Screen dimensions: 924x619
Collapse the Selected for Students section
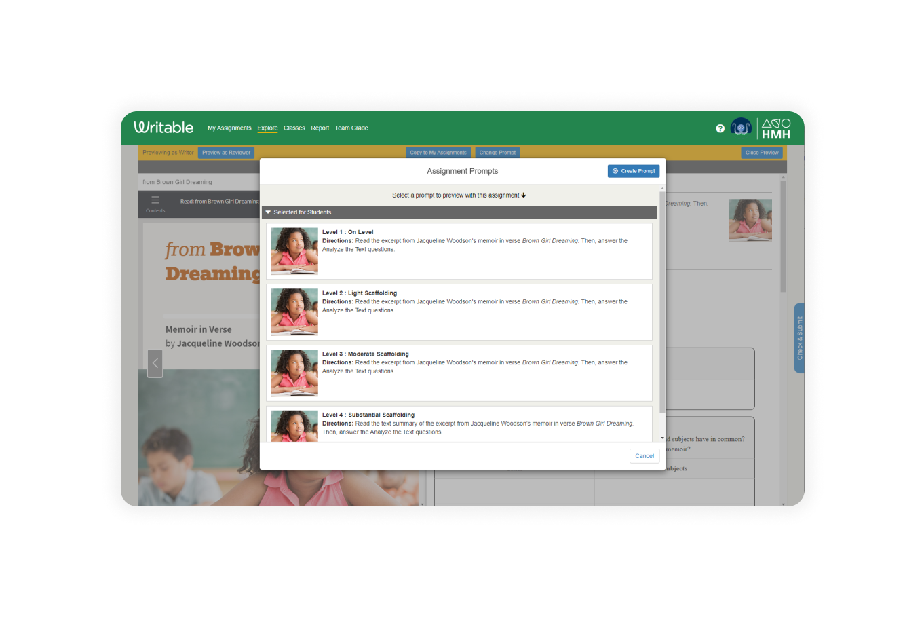pyautogui.click(x=268, y=212)
